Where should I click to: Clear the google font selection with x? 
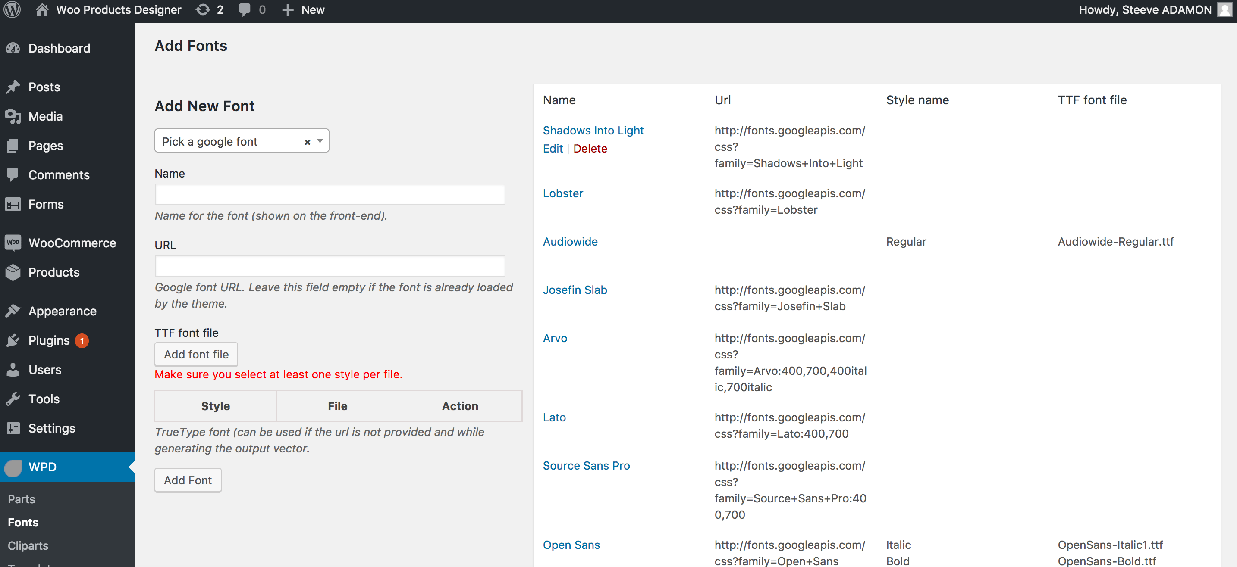tap(308, 142)
